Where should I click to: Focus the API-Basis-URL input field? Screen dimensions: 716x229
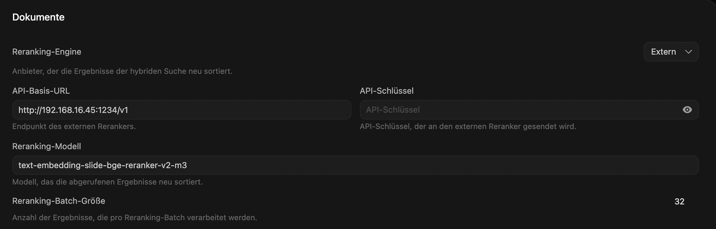(x=182, y=110)
